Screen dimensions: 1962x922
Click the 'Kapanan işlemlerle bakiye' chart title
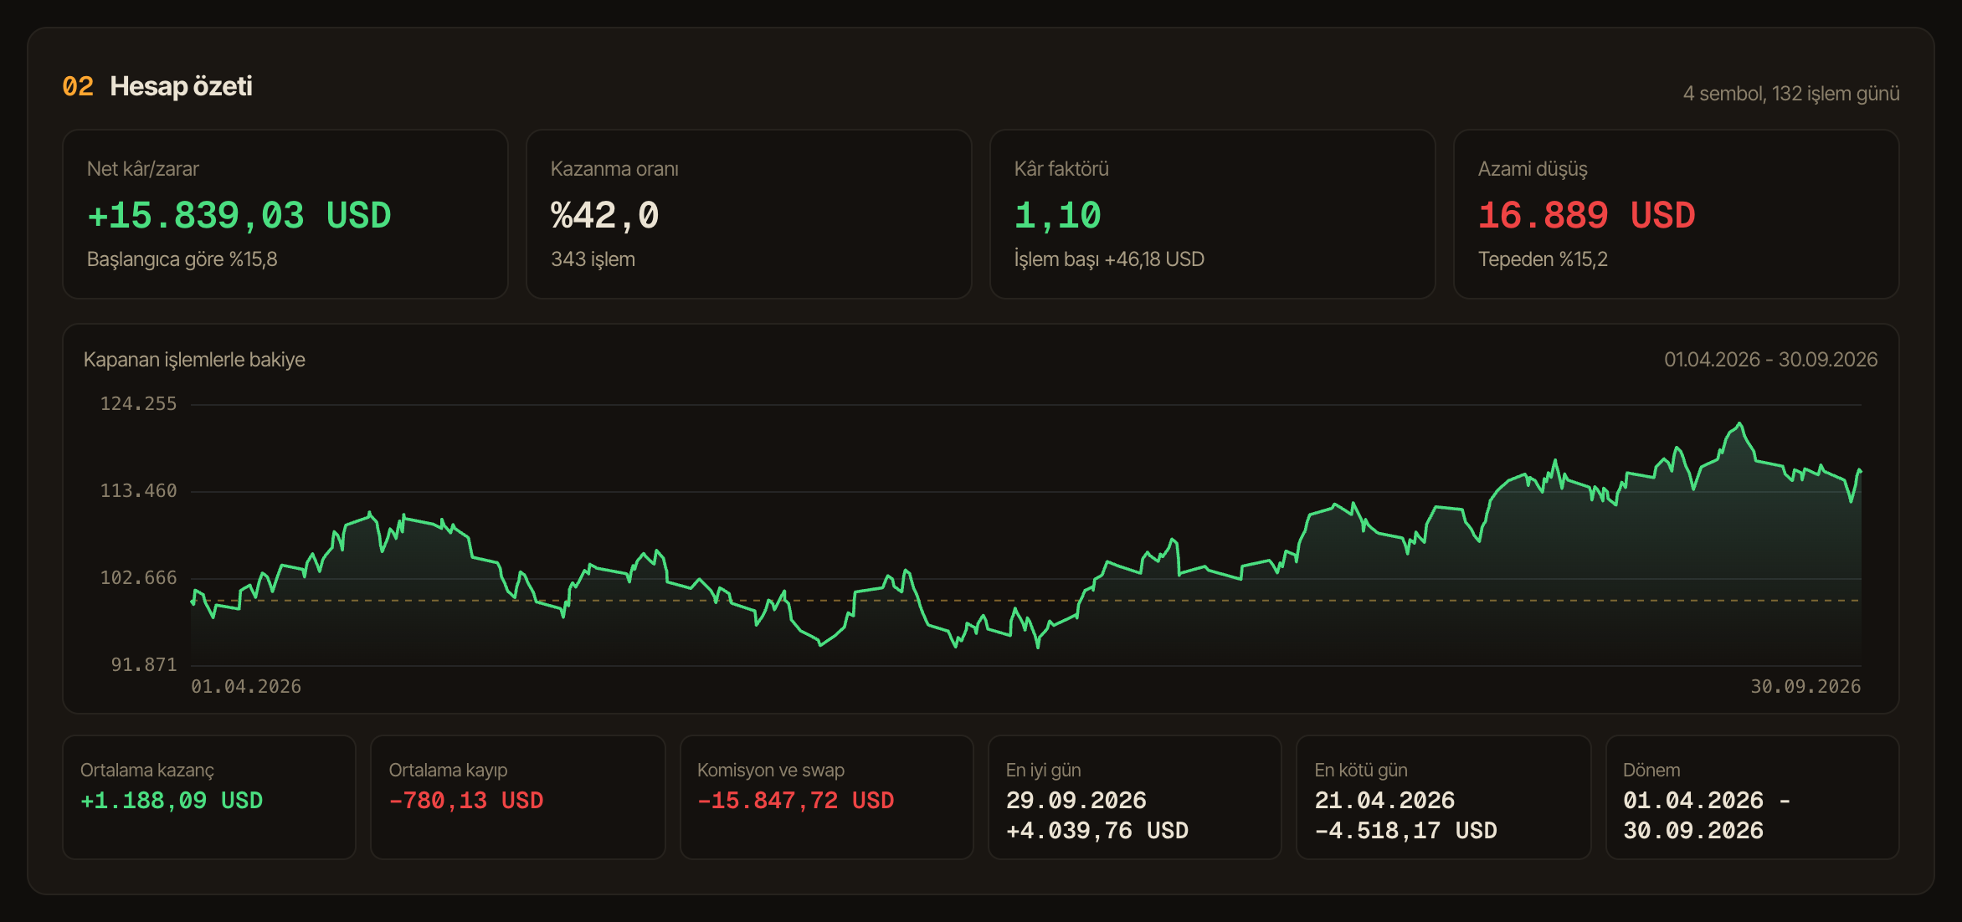(194, 360)
